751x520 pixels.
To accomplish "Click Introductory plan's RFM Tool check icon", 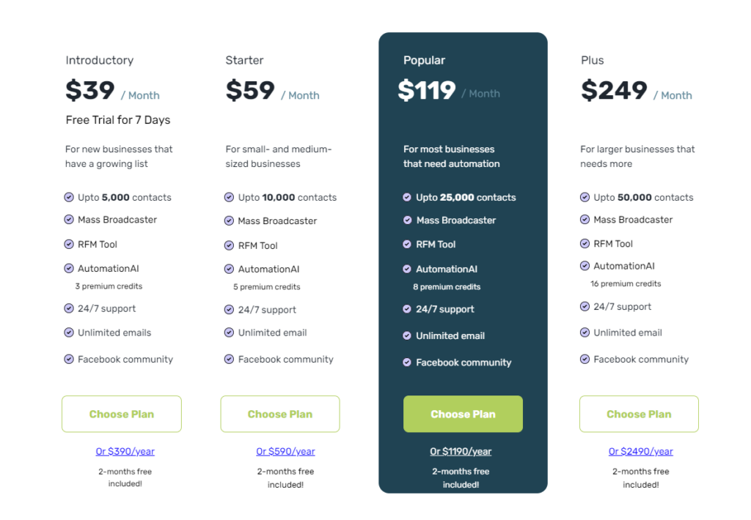I will 69,244.
